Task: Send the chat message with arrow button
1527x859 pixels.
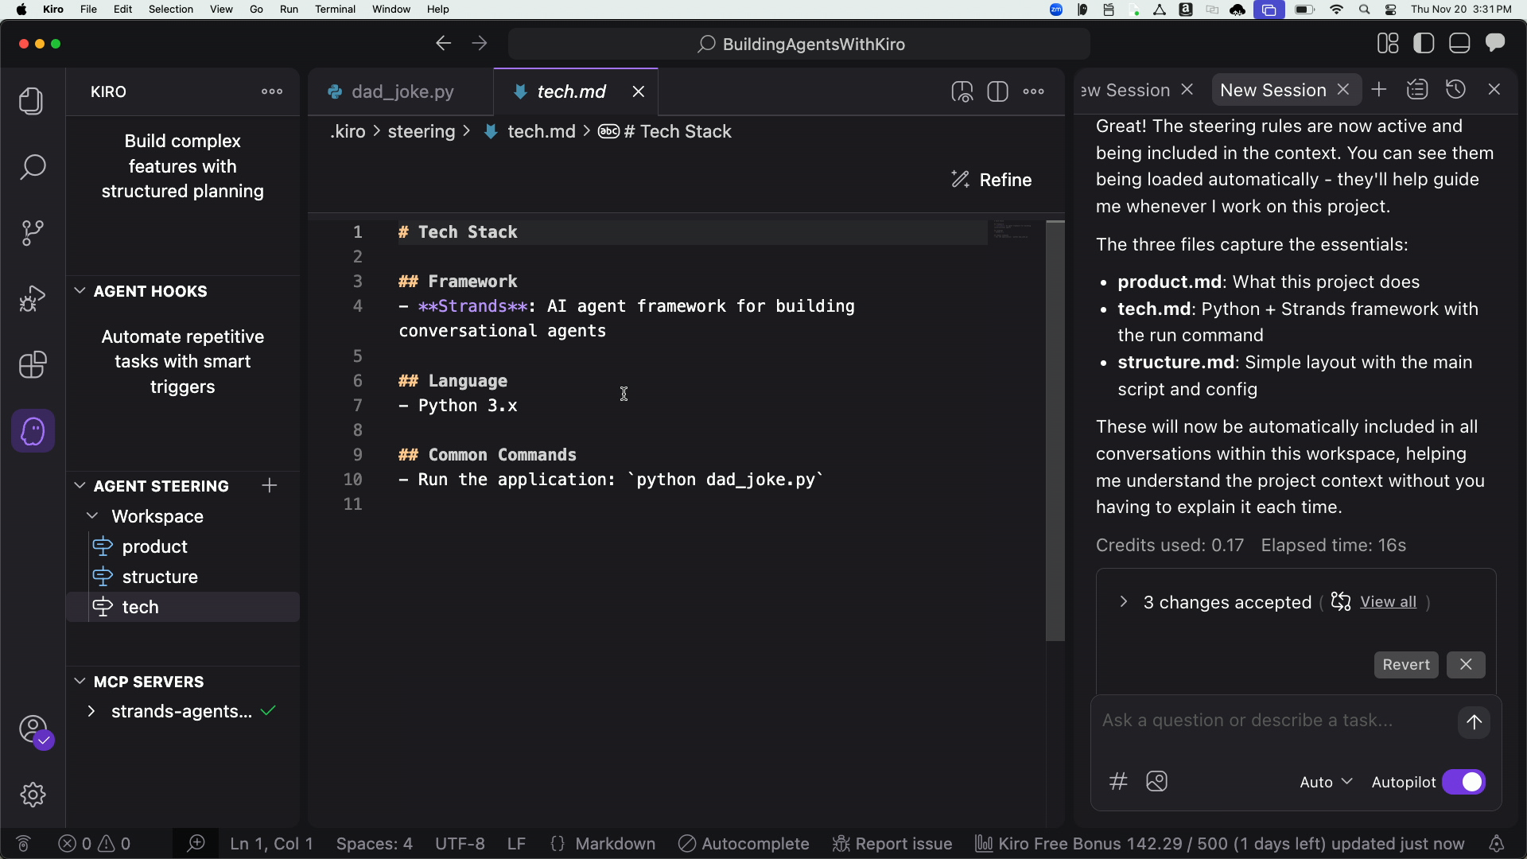Action: (1474, 722)
